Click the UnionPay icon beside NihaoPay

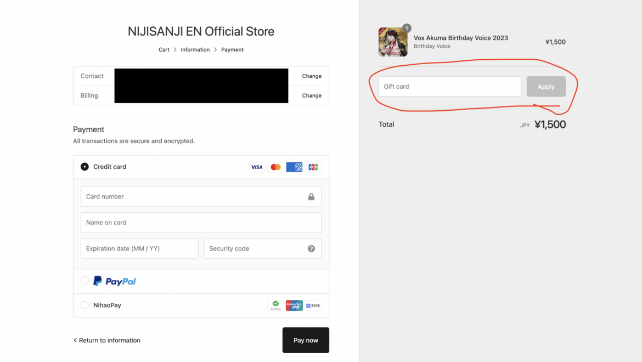click(x=294, y=306)
